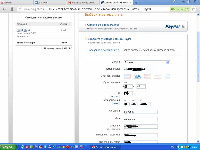Expand the Оплата со счета PayPal arrow
The width and height of the screenshot is (200, 150).
85,25
